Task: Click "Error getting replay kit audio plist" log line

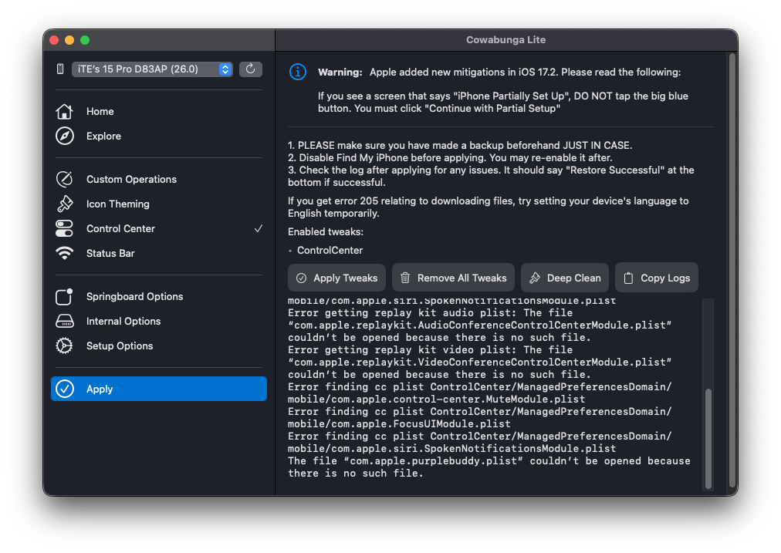Action: (431, 312)
